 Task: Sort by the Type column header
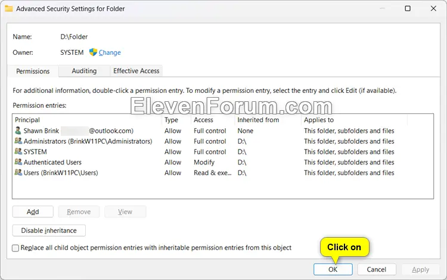tap(176, 120)
